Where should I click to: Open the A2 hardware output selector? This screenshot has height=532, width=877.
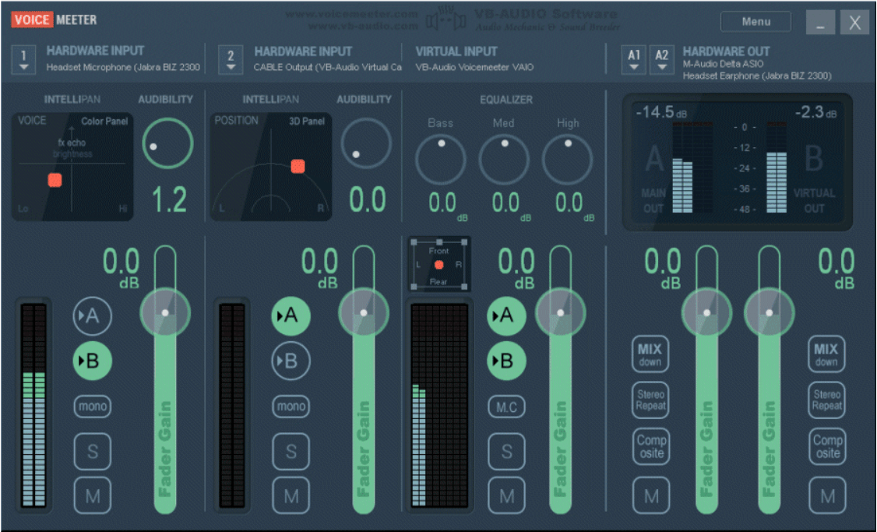click(662, 59)
